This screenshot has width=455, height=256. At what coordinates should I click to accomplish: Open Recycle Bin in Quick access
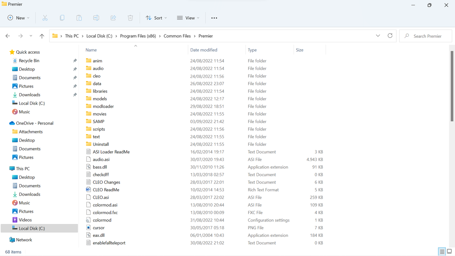point(29,61)
